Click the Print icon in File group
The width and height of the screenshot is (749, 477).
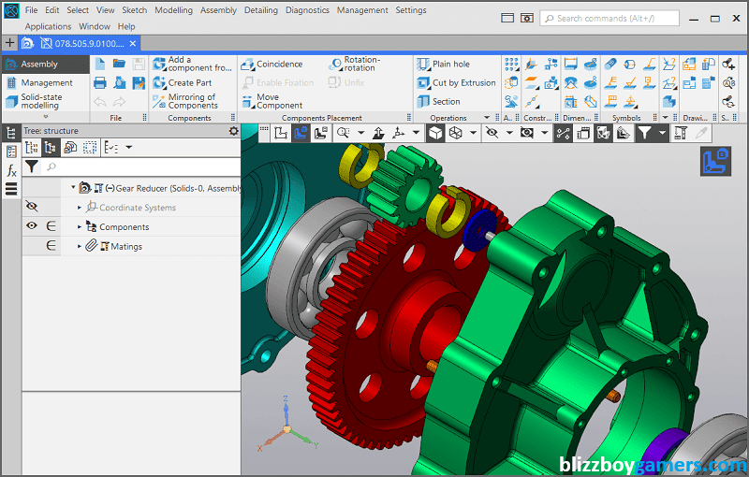click(x=100, y=83)
